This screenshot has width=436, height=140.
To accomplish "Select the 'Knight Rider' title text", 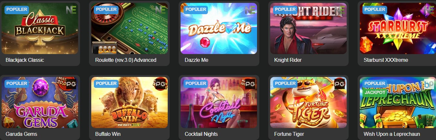I will [x=288, y=60].
